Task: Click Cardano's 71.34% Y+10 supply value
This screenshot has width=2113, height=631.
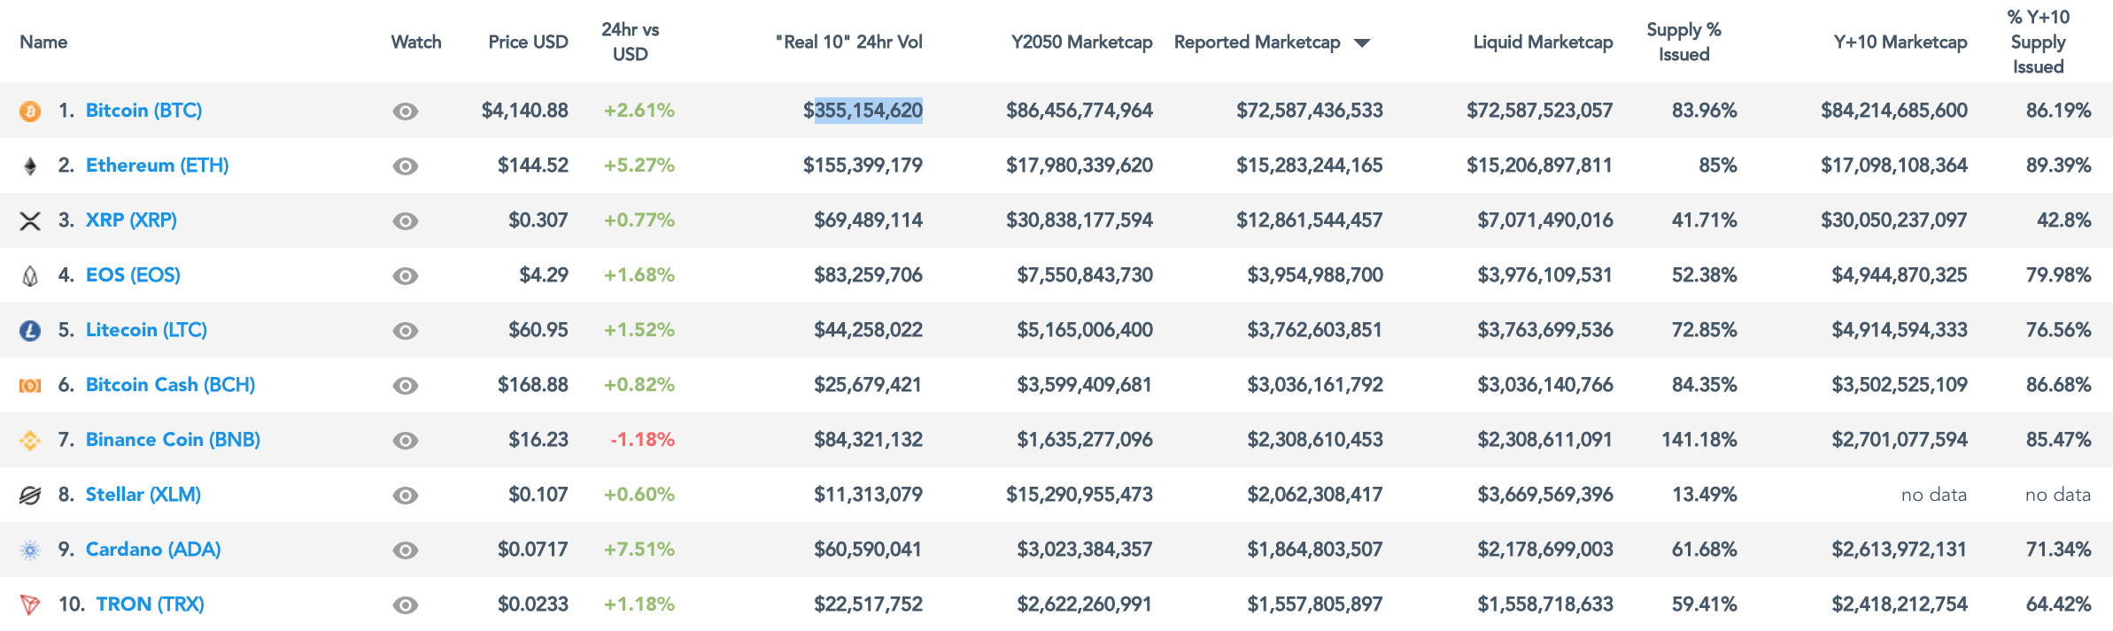Action: [x=2059, y=550]
